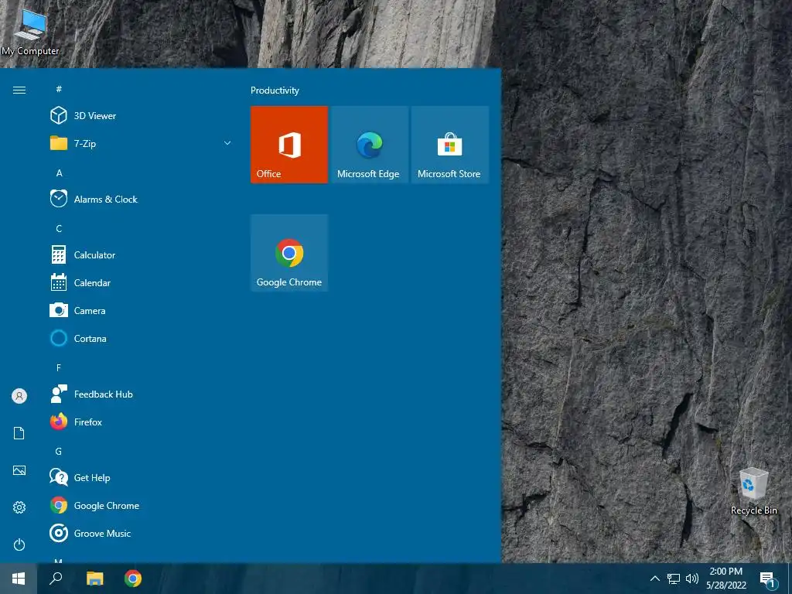
Task: Select the My Computer desktop icon
Action: 30,32
